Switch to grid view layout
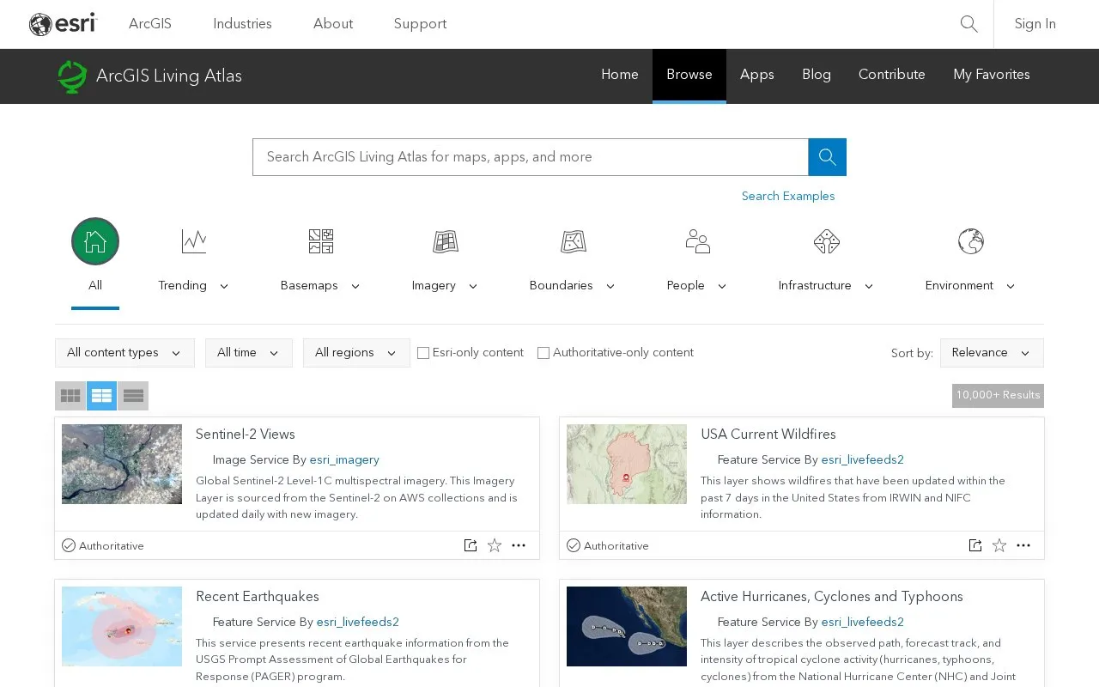This screenshot has width=1099, height=687. pyautogui.click(x=70, y=396)
